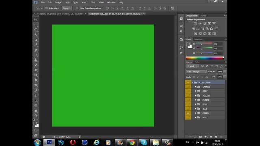Viewport: 260px width, 146px height.
Task: Open the Pass Through blend mode dropdown
Action: click(197, 71)
